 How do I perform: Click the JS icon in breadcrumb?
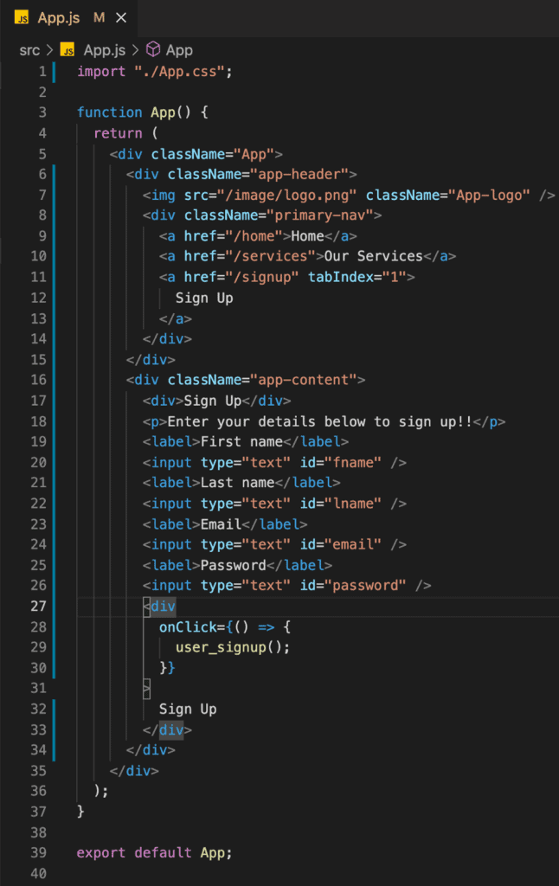pos(67,50)
